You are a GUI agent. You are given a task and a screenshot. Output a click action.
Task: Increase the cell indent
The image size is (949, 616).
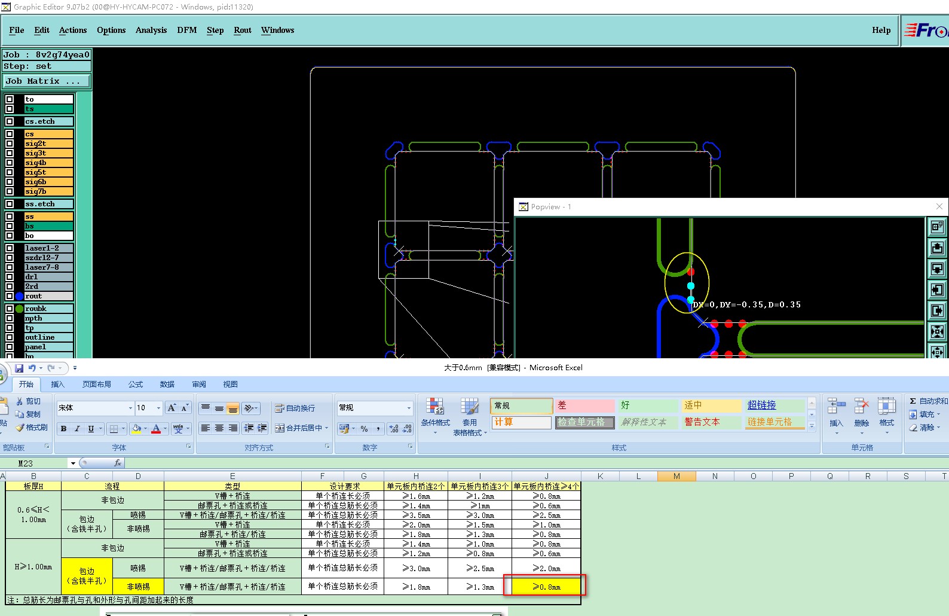pyautogui.click(x=262, y=428)
